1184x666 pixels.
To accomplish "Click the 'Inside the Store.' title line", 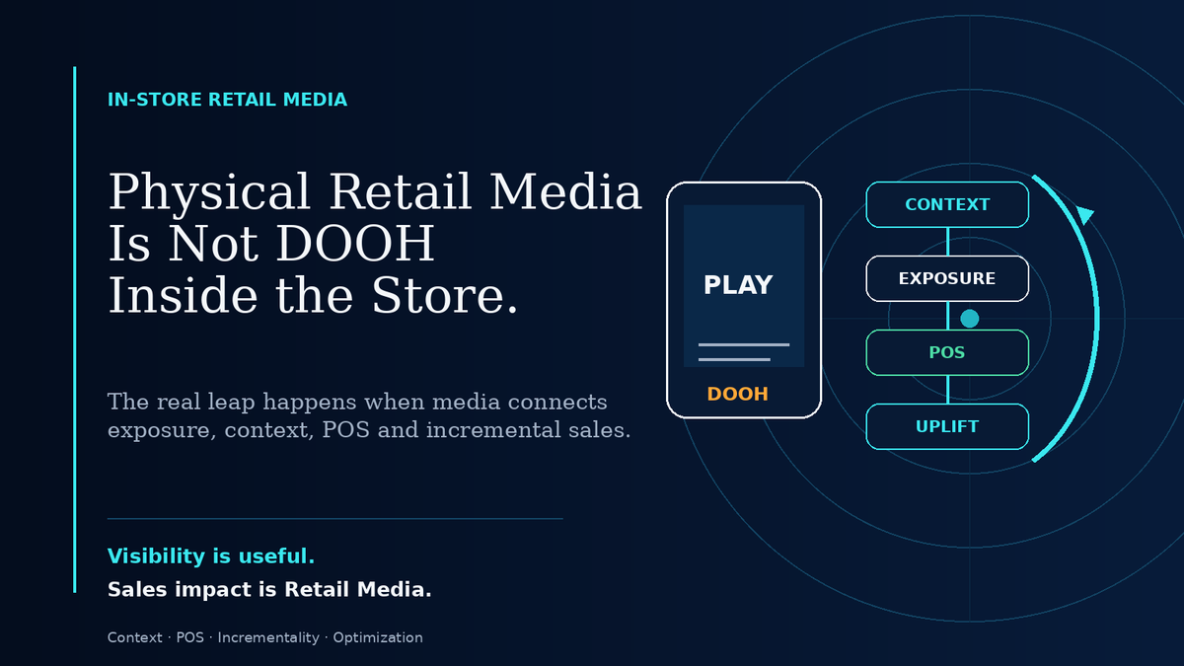I will click(x=313, y=294).
